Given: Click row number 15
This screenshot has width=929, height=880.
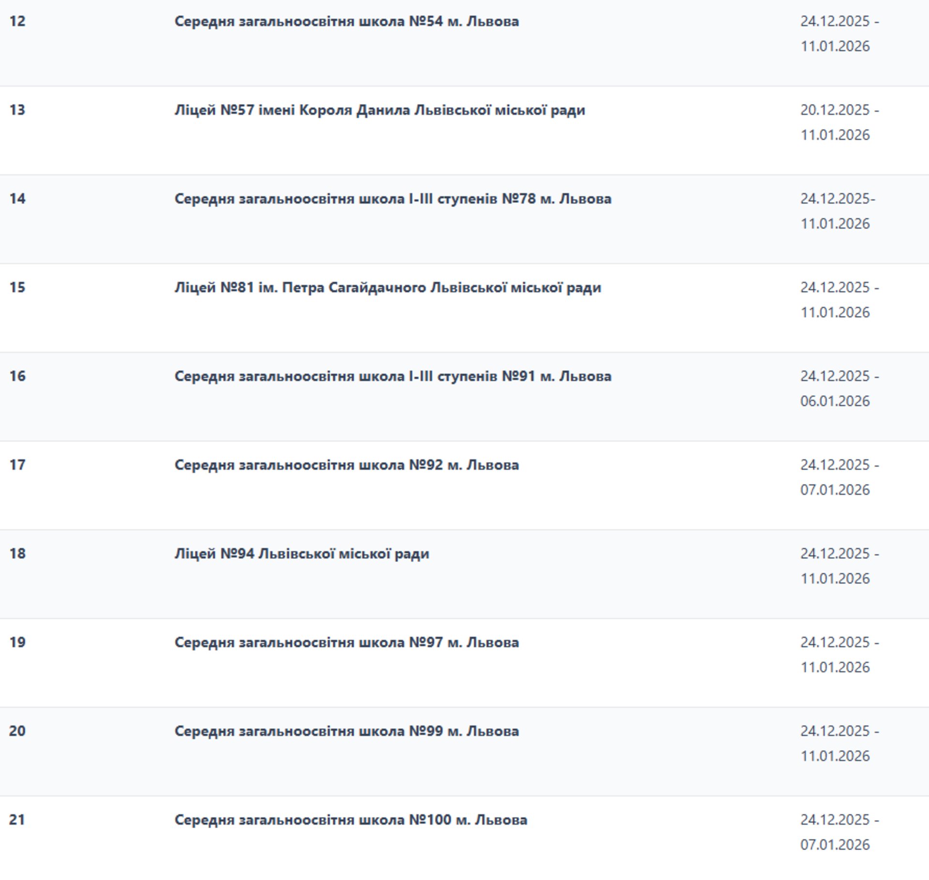Looking at the screenshot, I should [x=17, y=287].
